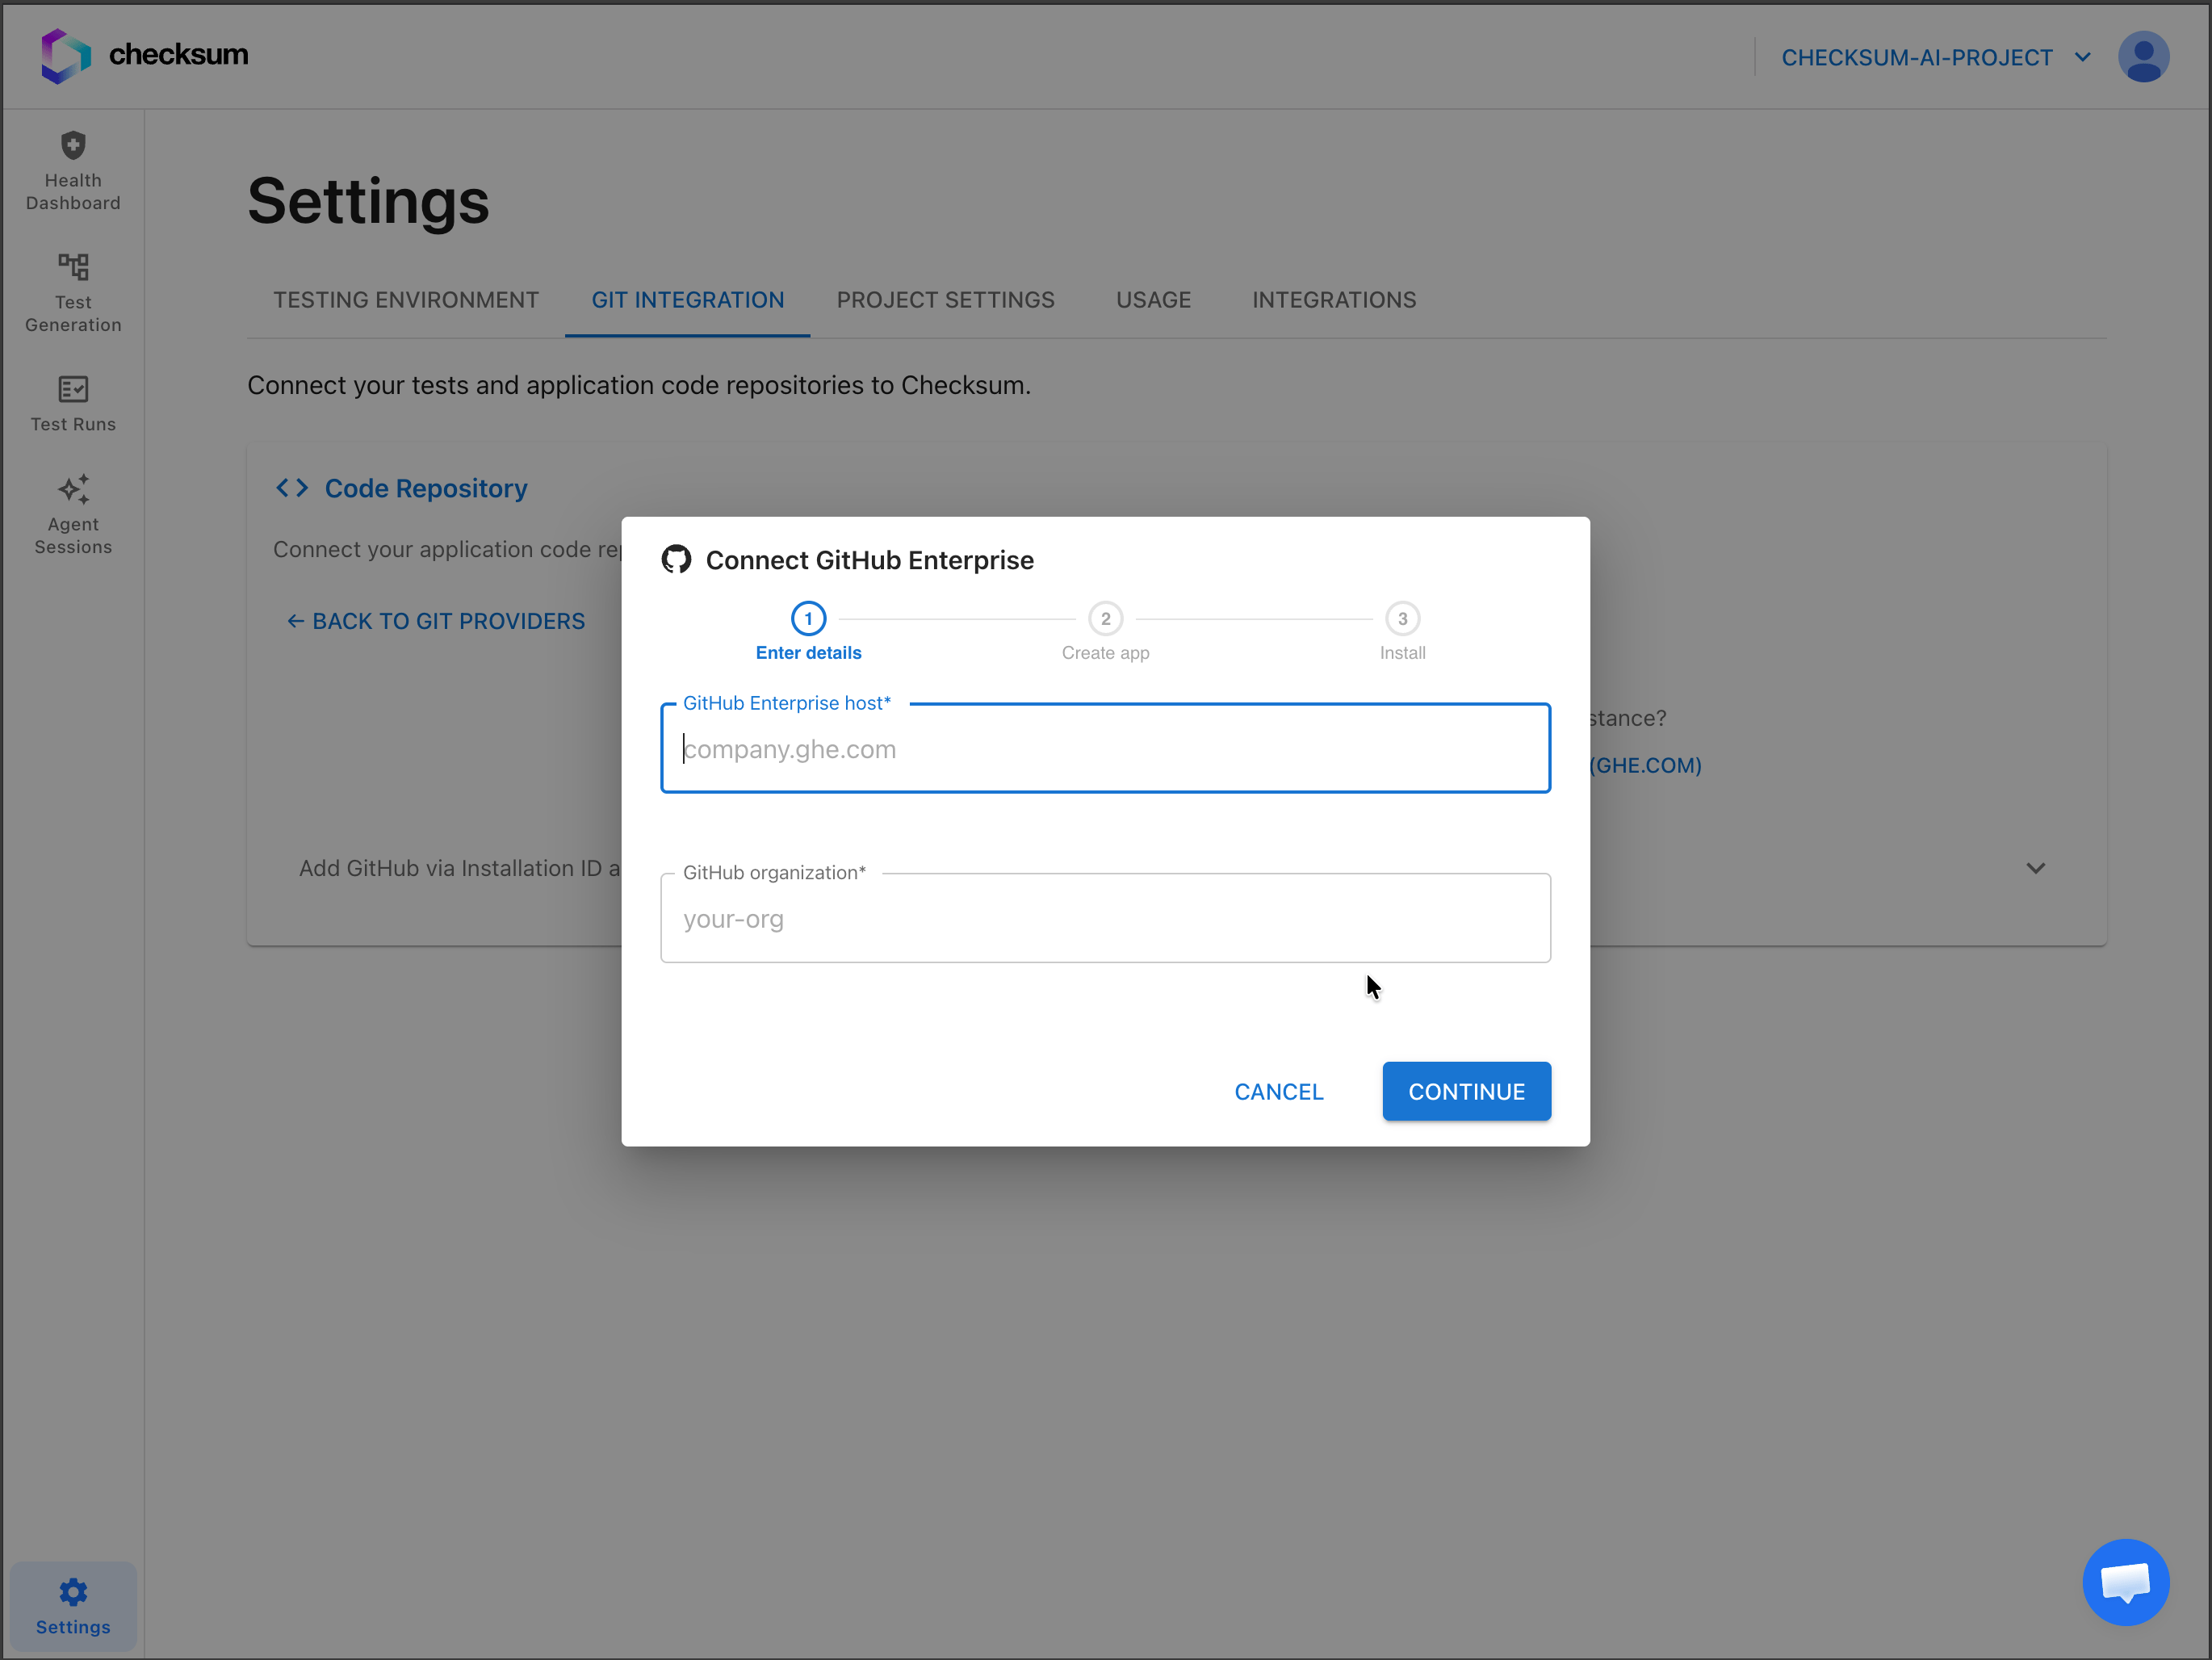Switch to the Project Settings tab
Screen dimensions: 2212x1660
click(x=945, y=300)
